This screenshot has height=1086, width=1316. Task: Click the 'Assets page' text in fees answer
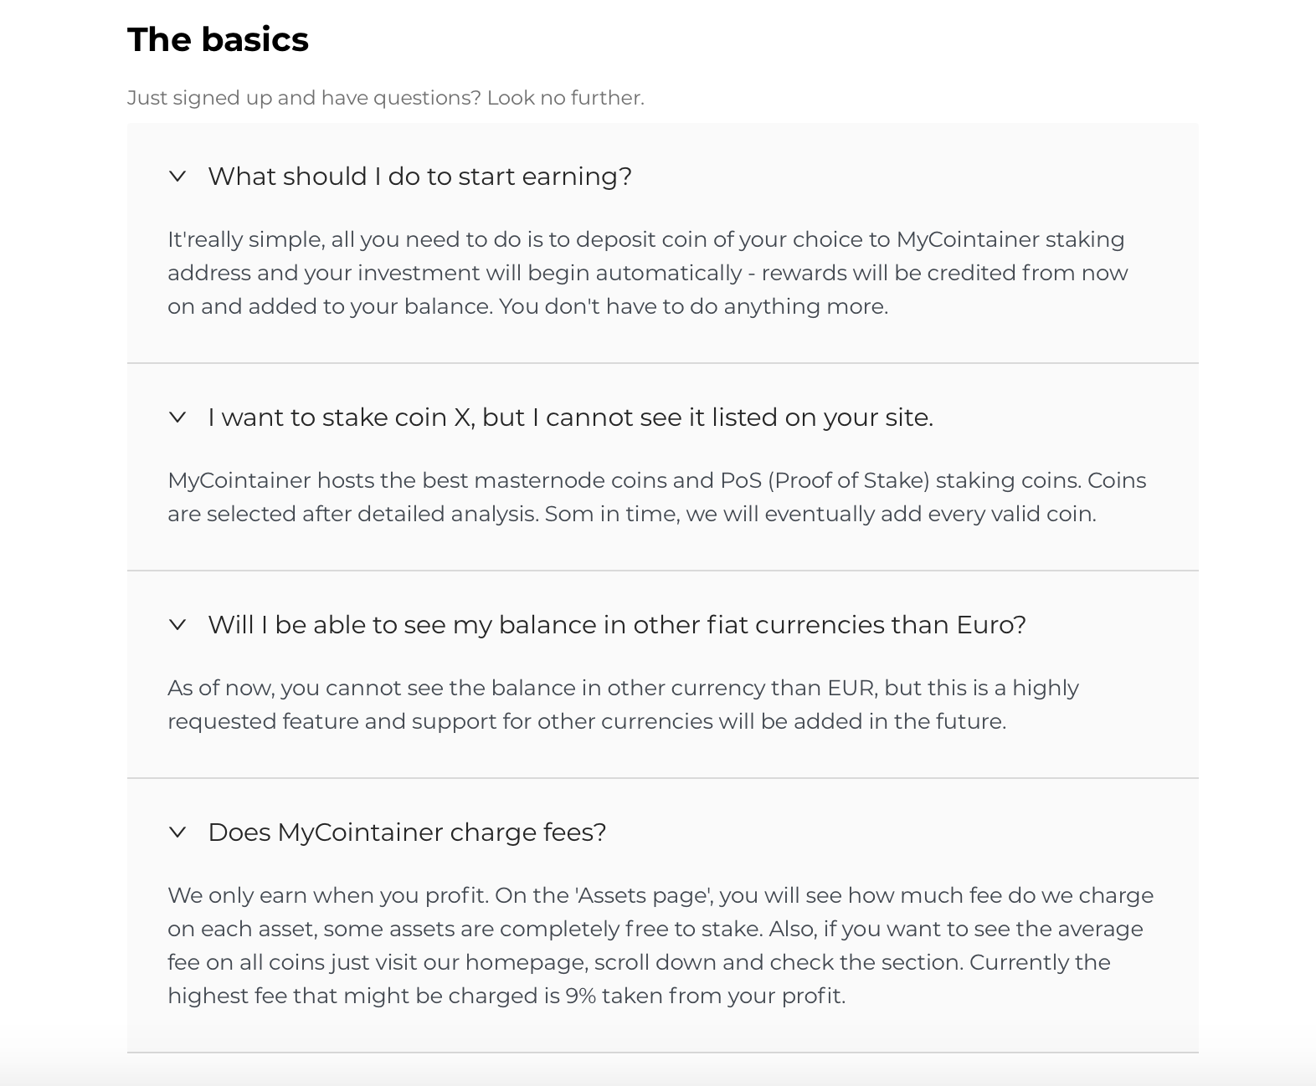[x=644, y=895]
